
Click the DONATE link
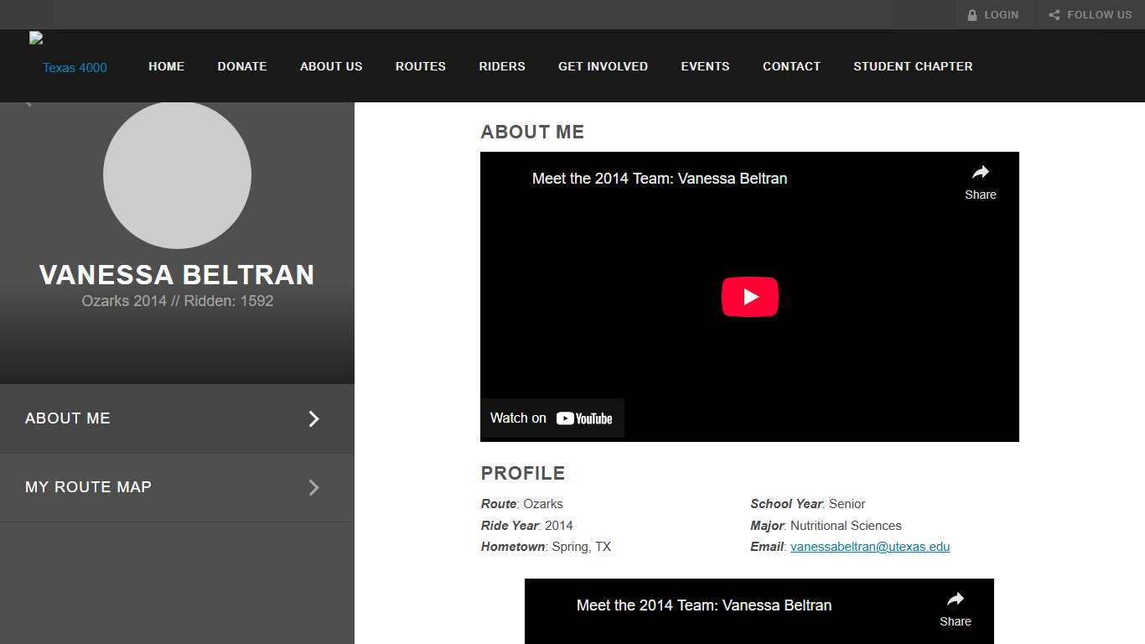241,66
